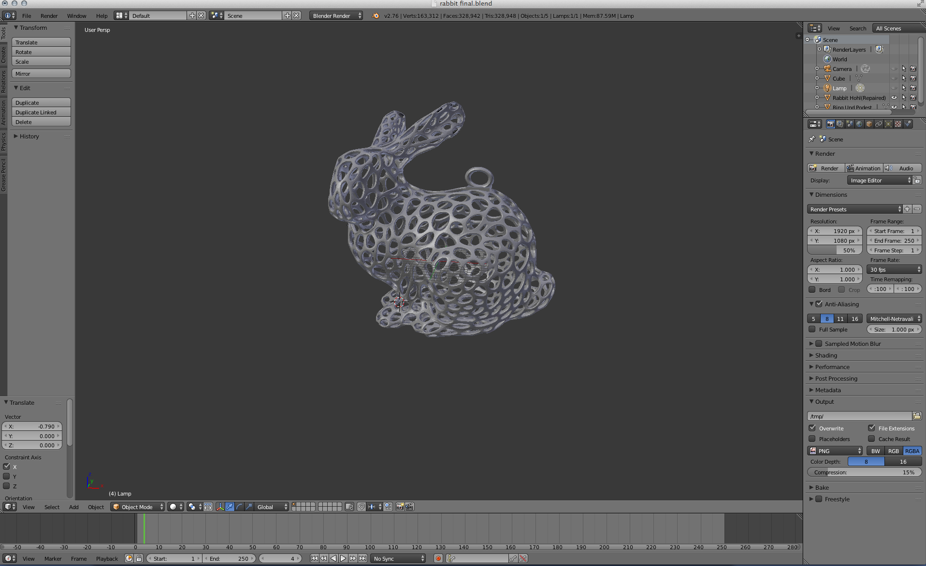The image size is (926, 566).
Task: Toggle Camera visibility eye in outliner
Action: click(x=894, y=69)
